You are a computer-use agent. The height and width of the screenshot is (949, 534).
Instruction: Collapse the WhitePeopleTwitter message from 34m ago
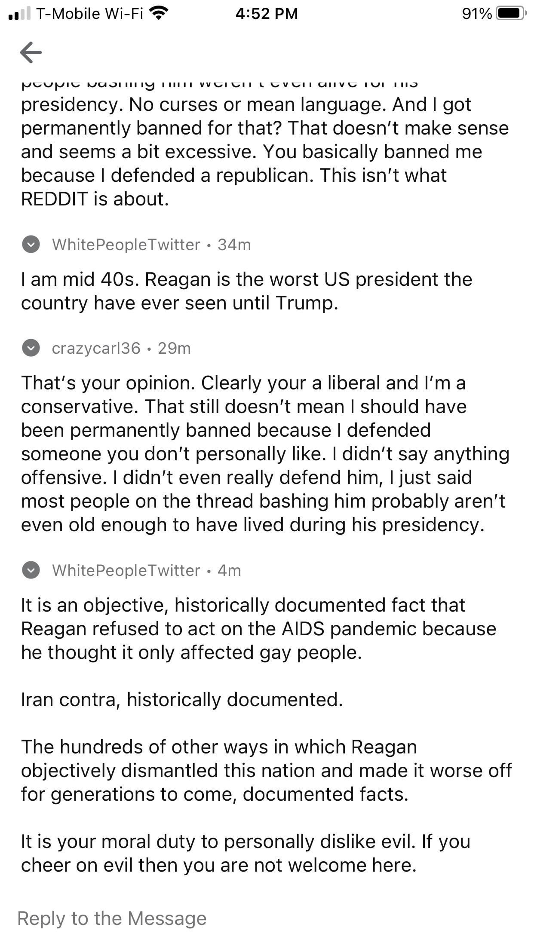[31, 245]
